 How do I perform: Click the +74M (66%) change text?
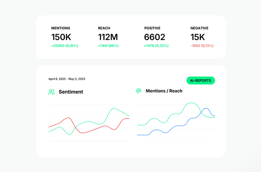(108, 46)
